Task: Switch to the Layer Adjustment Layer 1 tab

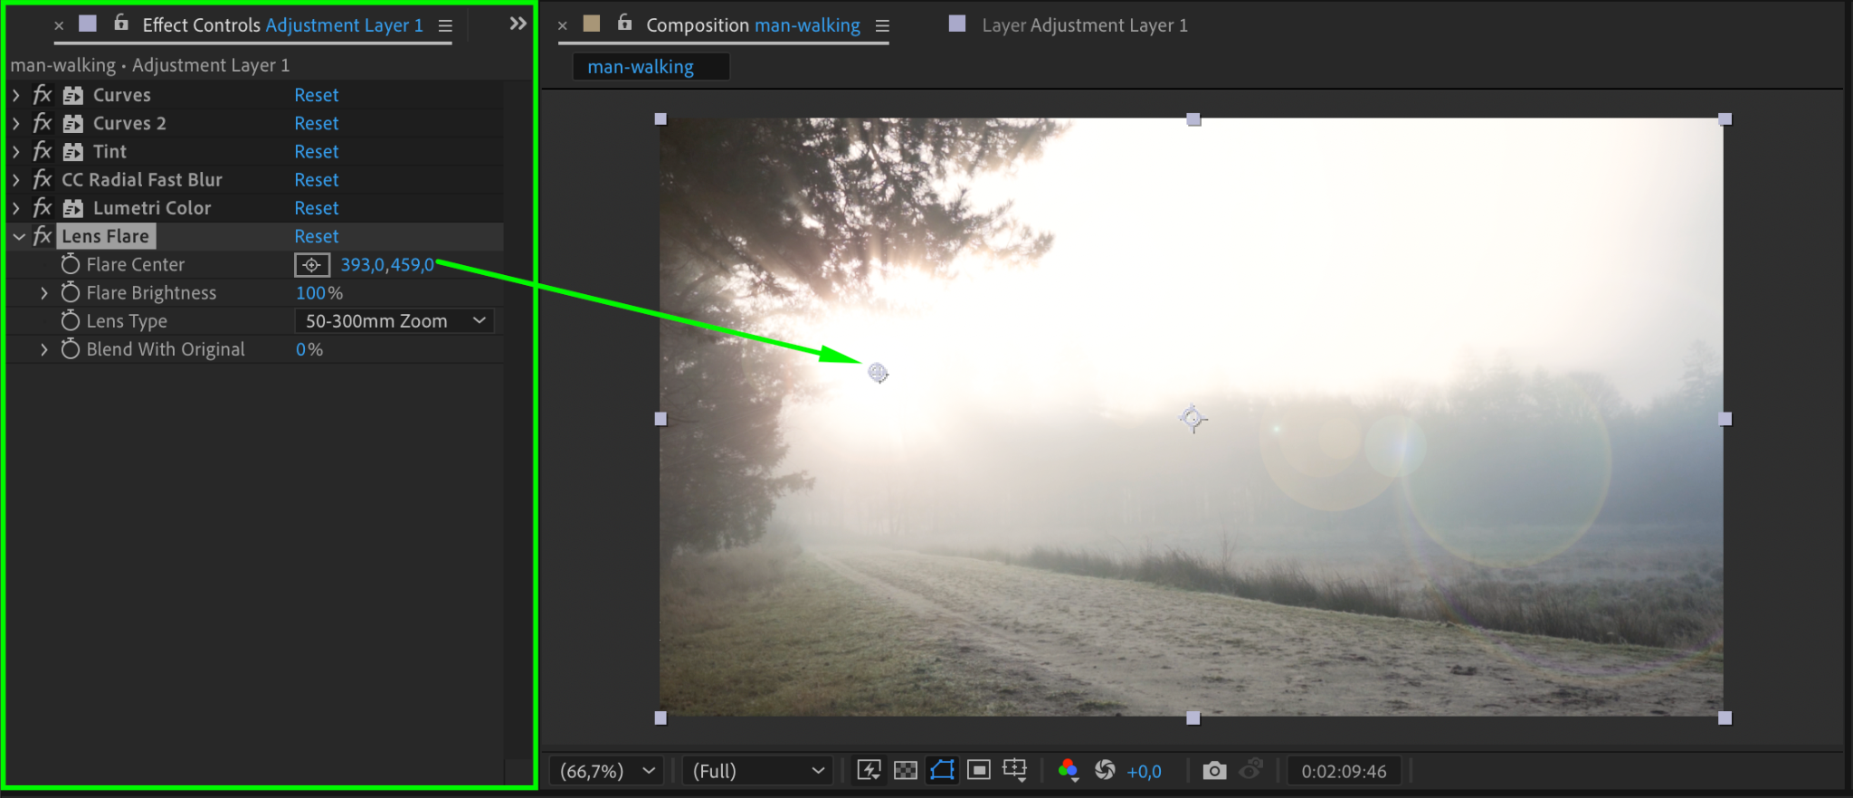Action: pos(1085,25)
